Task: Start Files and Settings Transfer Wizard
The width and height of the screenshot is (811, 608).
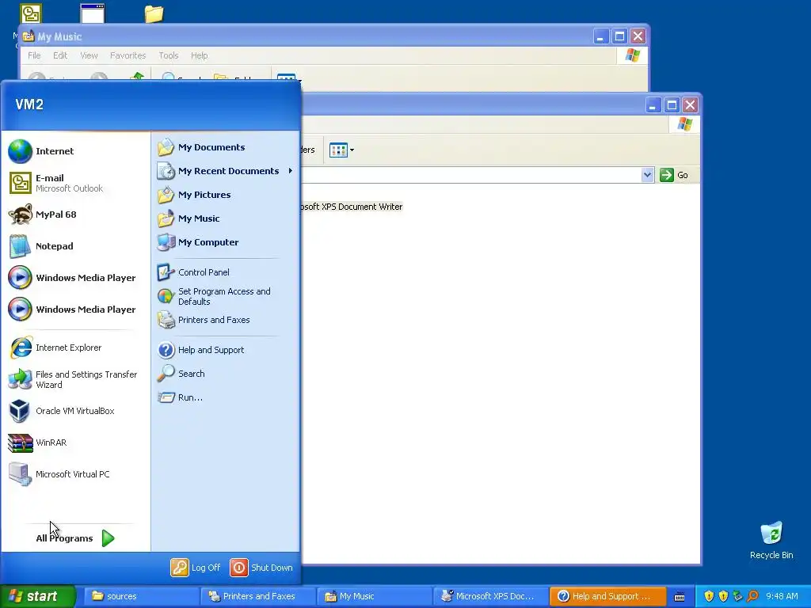Action: pyautogui.click(x=75, y=379)
